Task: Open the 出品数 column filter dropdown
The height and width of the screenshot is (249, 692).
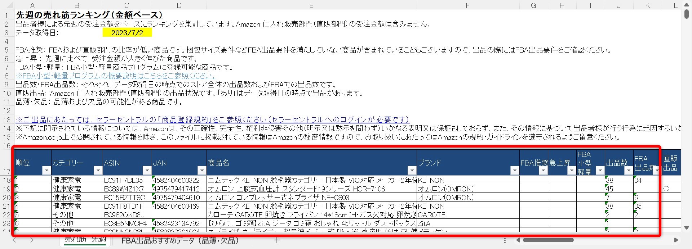Action: [x=628, y=171]
